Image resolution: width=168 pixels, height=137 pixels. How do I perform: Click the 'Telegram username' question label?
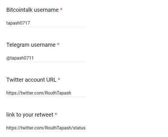[31, 45]
